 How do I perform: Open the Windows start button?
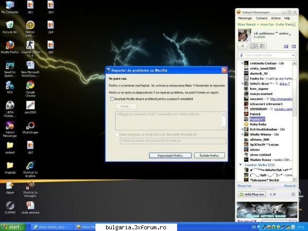pos(13,227)
